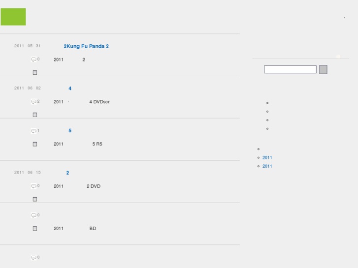Open the post titled "2" dated 06 15
The height and width of the screenshot is (268, 358).
tap(67, 173)
